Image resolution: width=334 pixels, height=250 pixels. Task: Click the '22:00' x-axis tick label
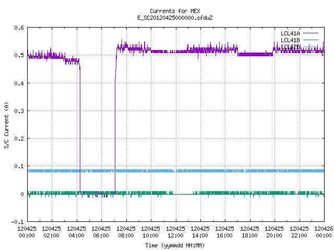299,235
